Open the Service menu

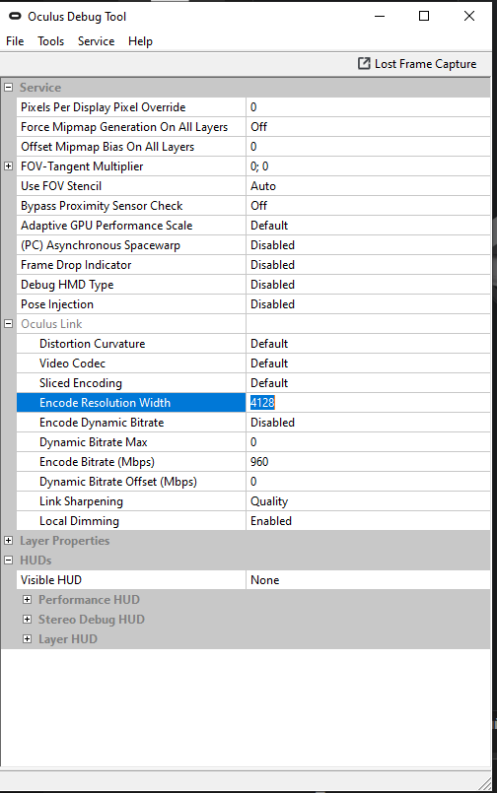pyautogui.click(x=97, y=41)
